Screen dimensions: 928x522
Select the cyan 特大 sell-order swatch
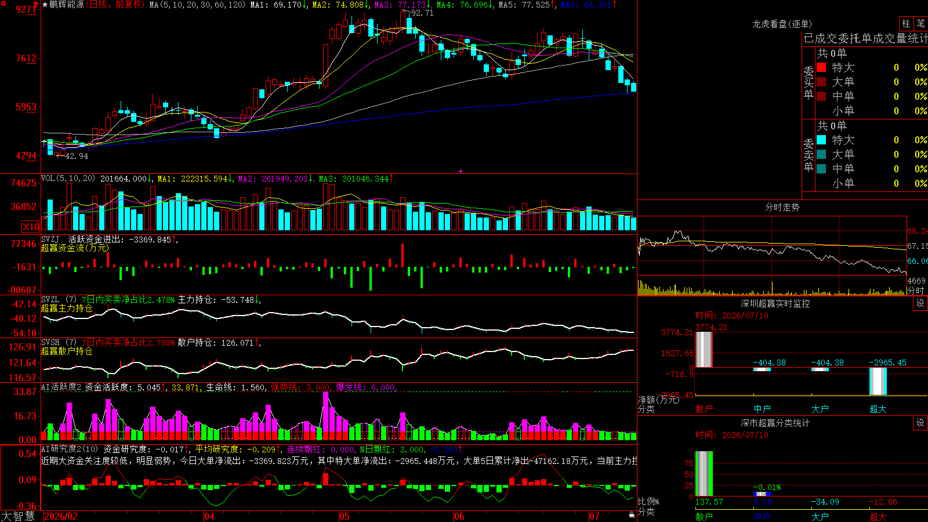(821, 140)
